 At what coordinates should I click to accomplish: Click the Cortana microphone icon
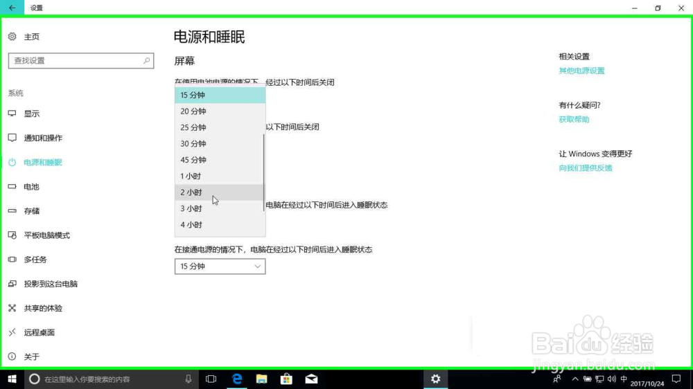click(x=188, y=379)
